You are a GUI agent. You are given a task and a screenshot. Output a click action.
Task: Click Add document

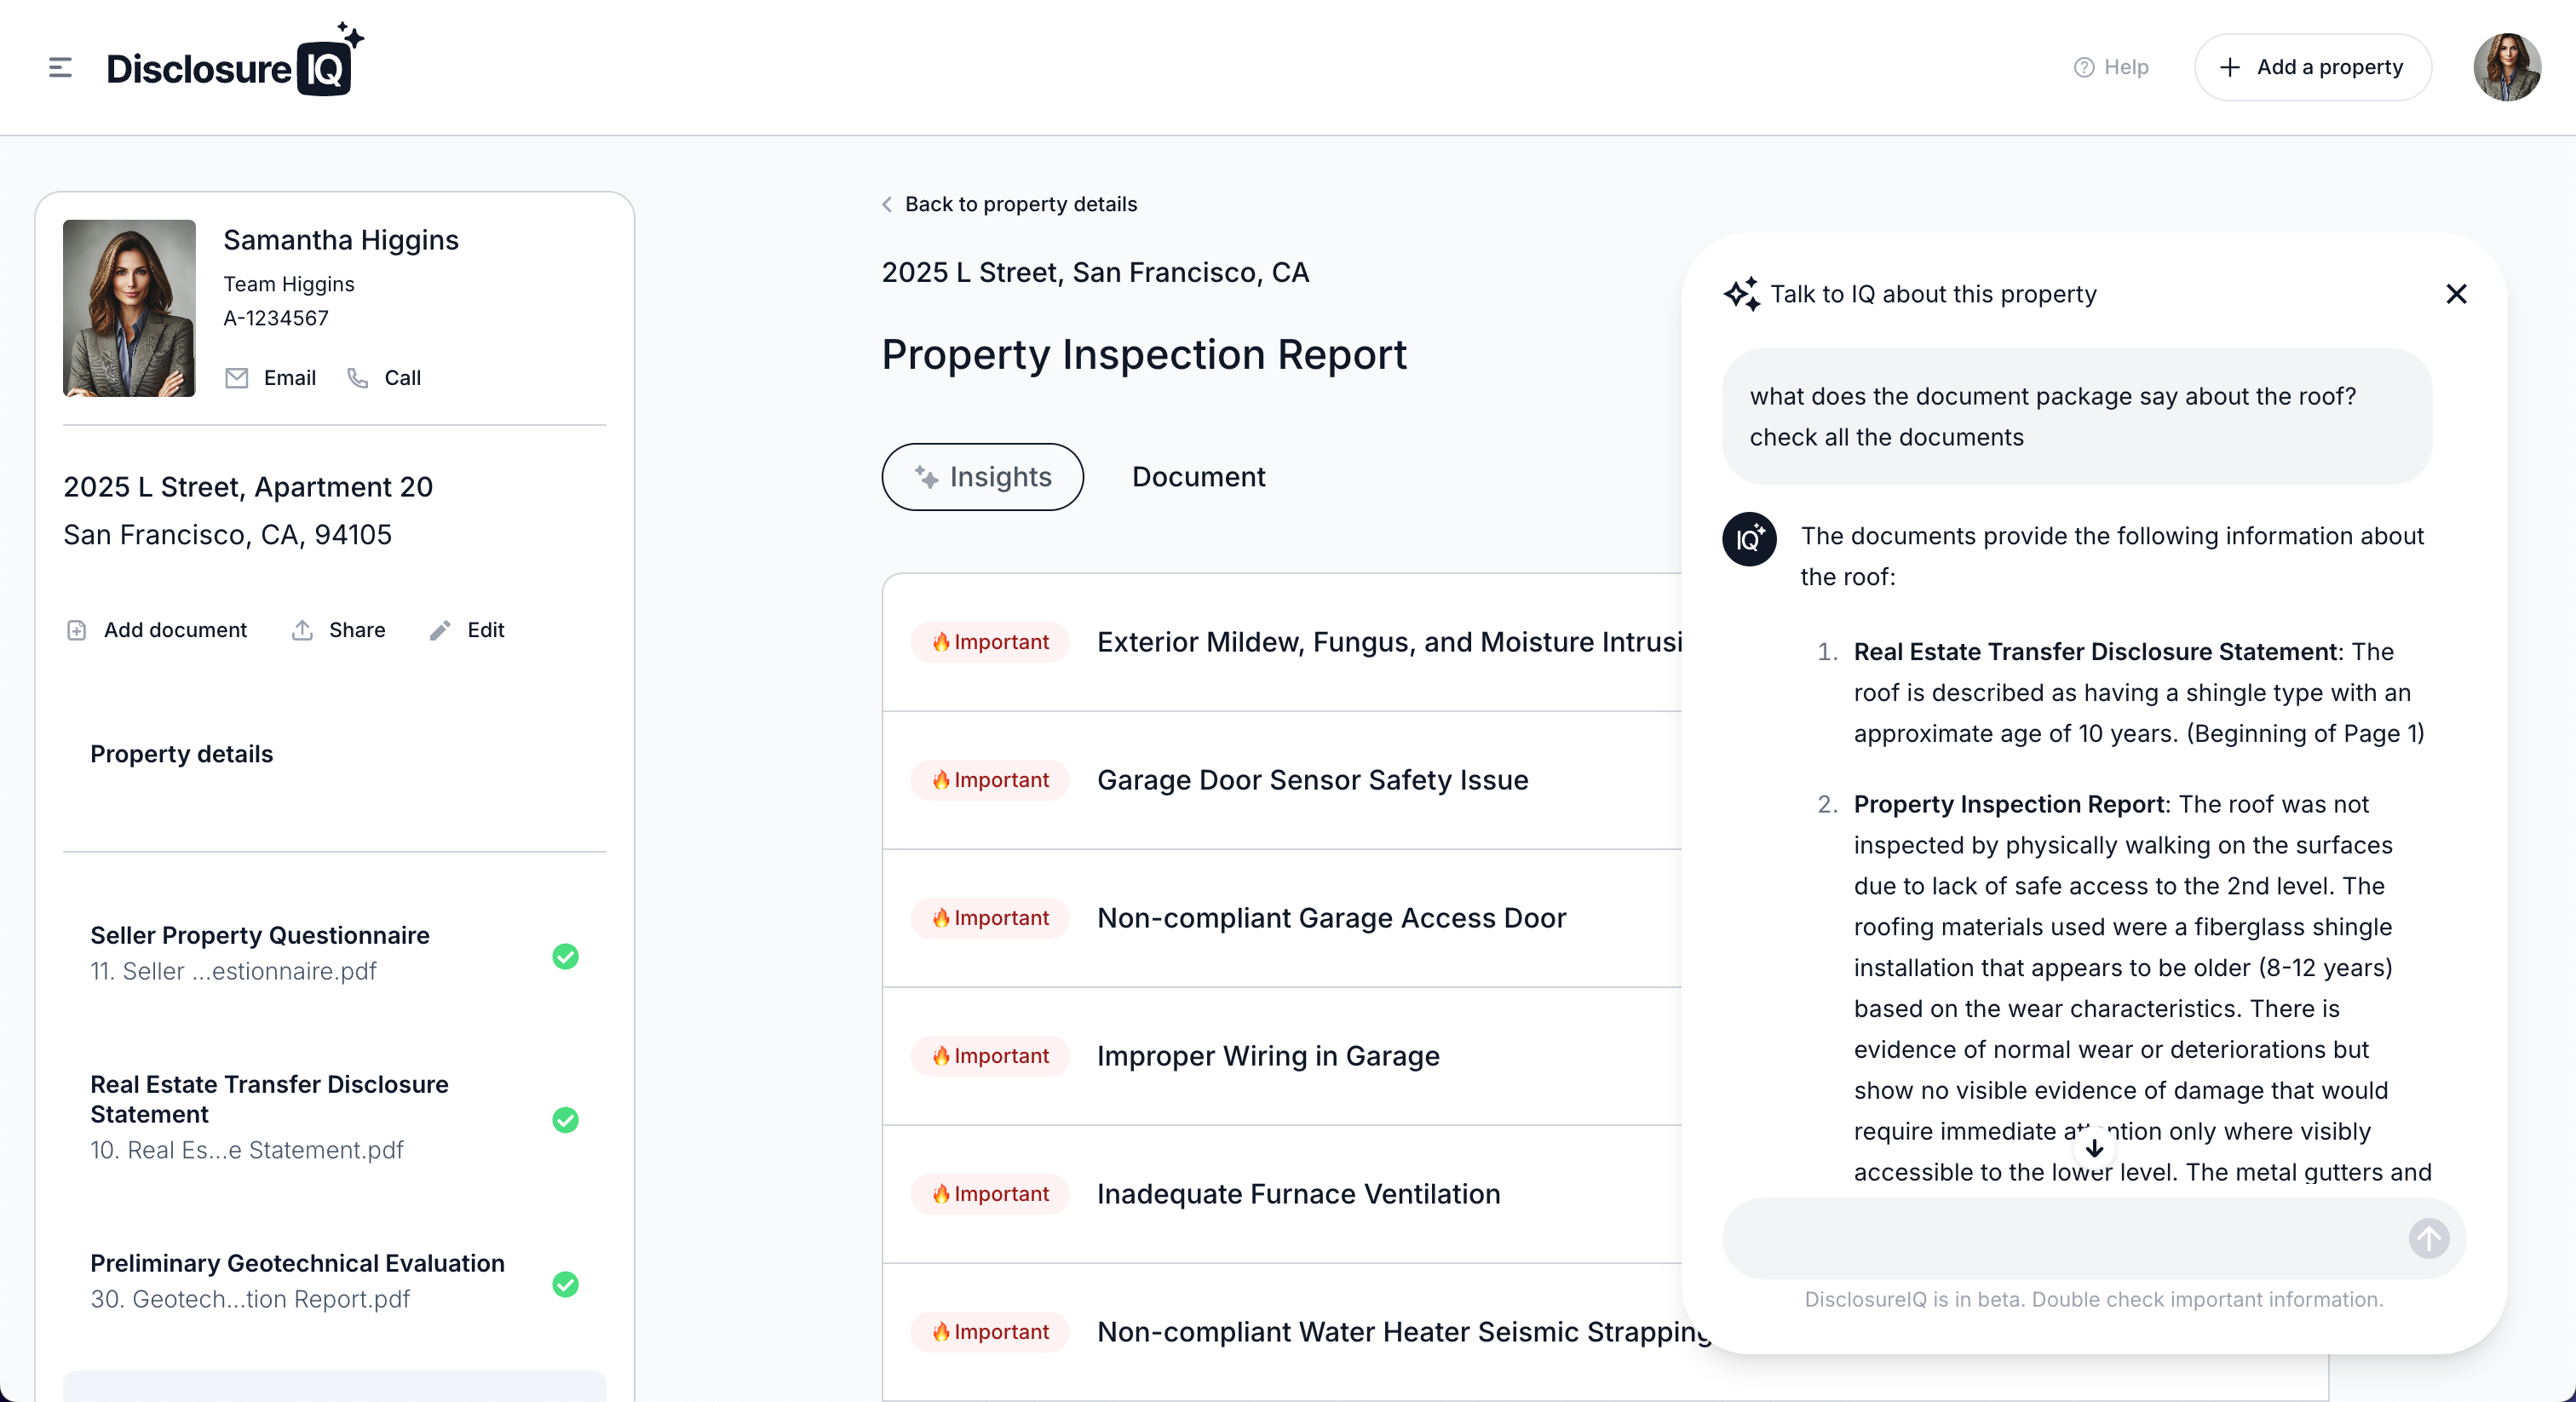pyautogui.click(x=156, y=630)
